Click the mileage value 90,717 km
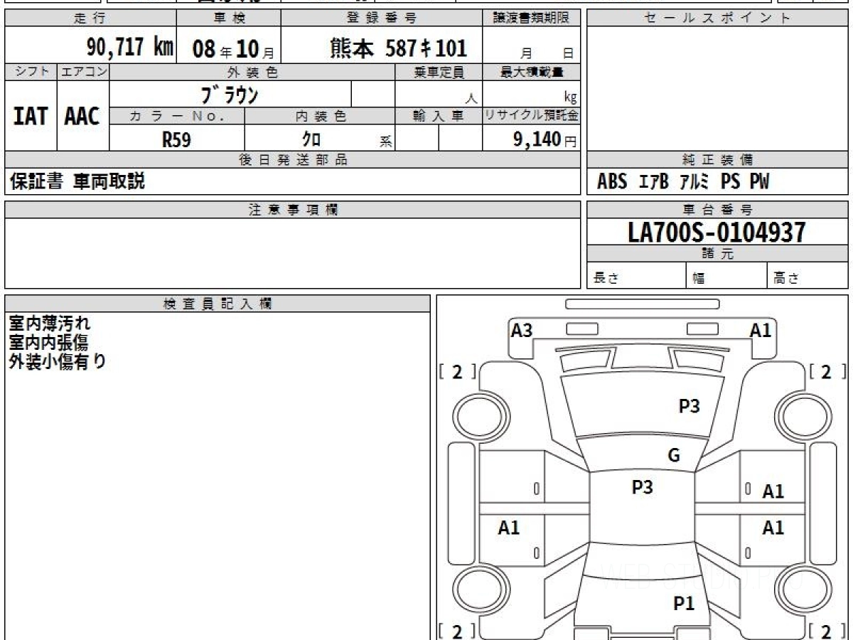The width and height of the screenshot is (853, 640). click(130, 47)
